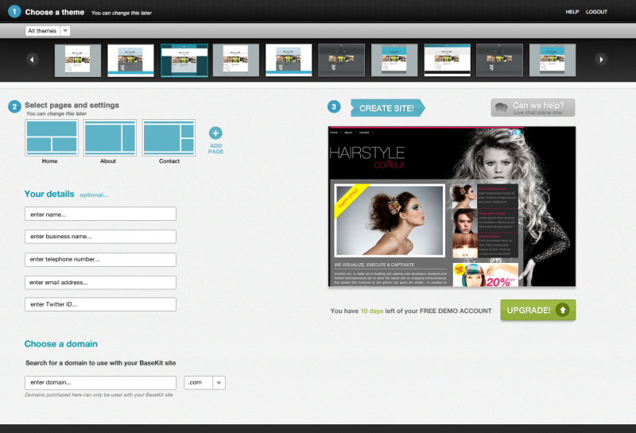Click the enter domain search field
The height and width of the screenshot is (433, 636).
click(100, 383)
